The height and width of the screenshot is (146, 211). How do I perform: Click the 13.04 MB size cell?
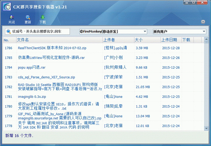(x=143, y=116)
